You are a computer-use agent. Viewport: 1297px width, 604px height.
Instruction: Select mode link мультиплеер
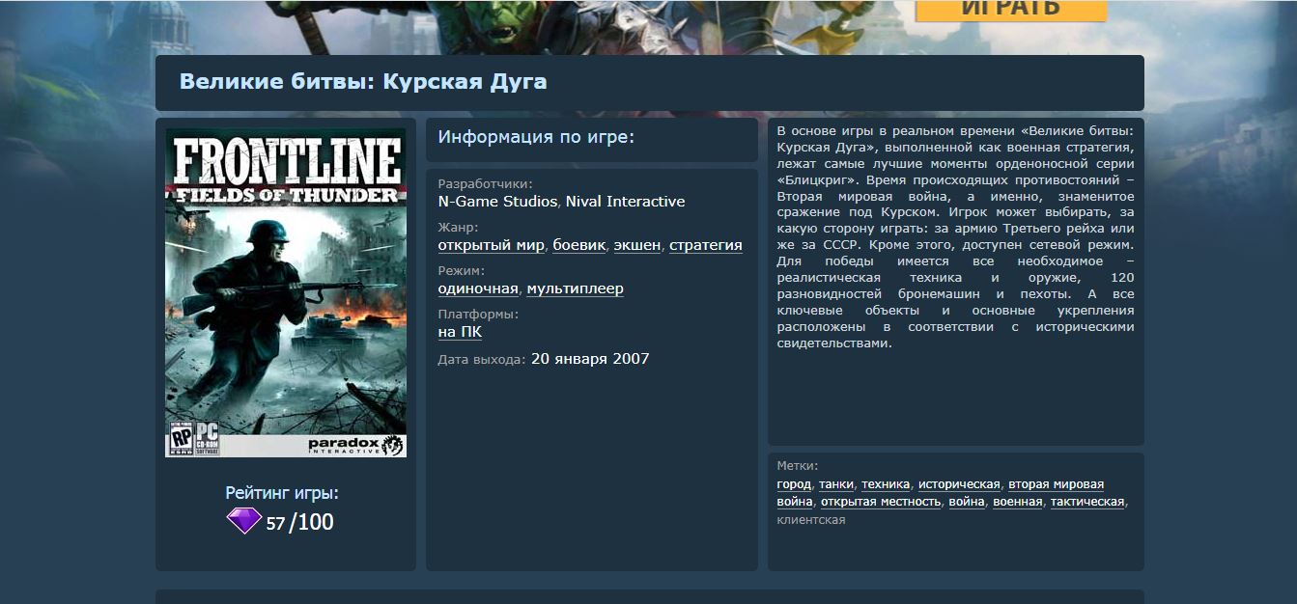pyautogui.click(x=575, y=288)
